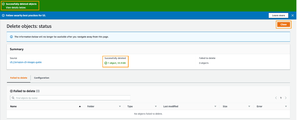Switch to the Configuration tab

click(x=41, y=78)
